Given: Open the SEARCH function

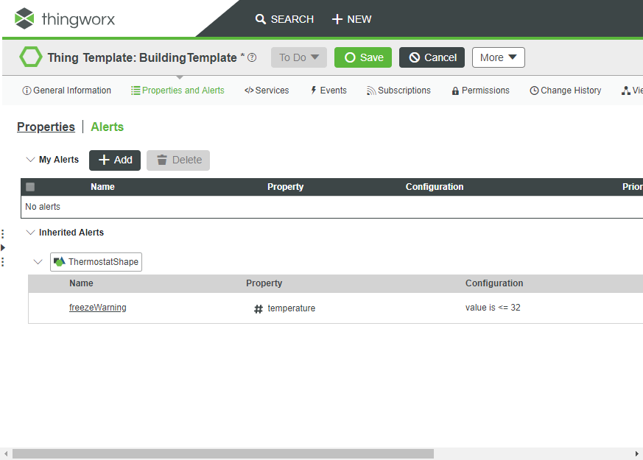Looking at the screenshot, I should (x=284, y=19).
